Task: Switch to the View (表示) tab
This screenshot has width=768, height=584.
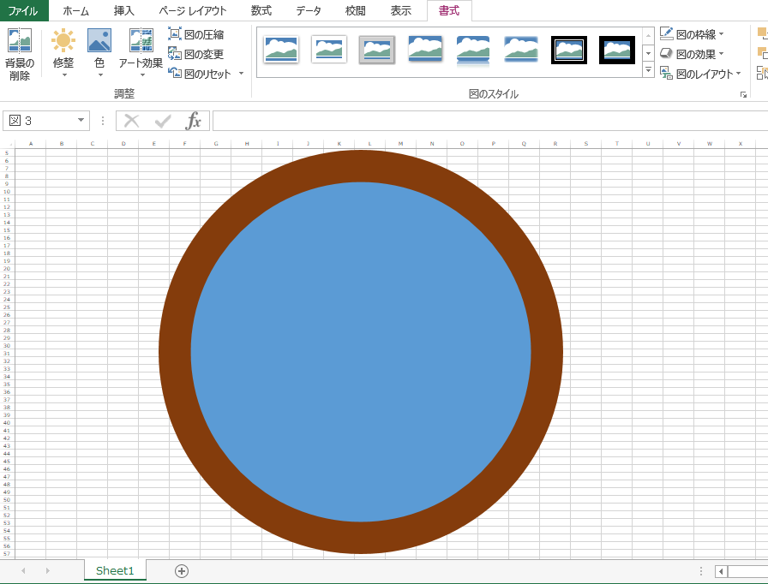Action: (x=400, y=11)
